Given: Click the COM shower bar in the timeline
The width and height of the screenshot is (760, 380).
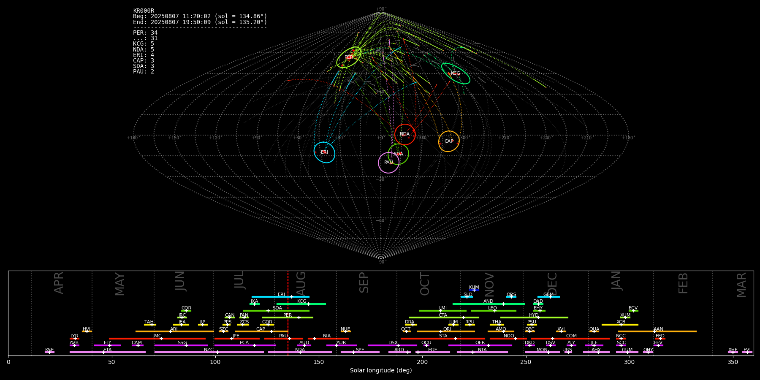Looking at the screenshot, I should click(x=570, y=338).
